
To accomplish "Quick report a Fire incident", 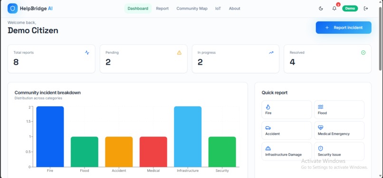I will (287, 109).
